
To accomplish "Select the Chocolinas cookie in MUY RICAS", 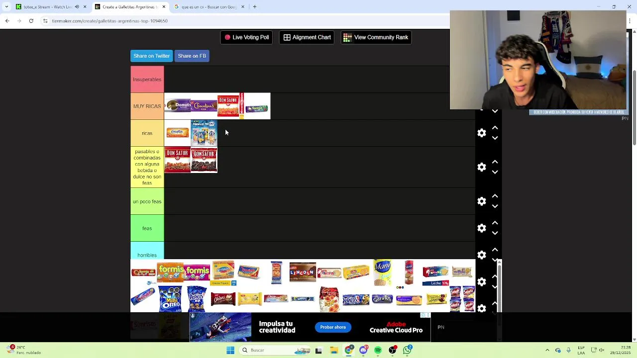I will [204, 106].
